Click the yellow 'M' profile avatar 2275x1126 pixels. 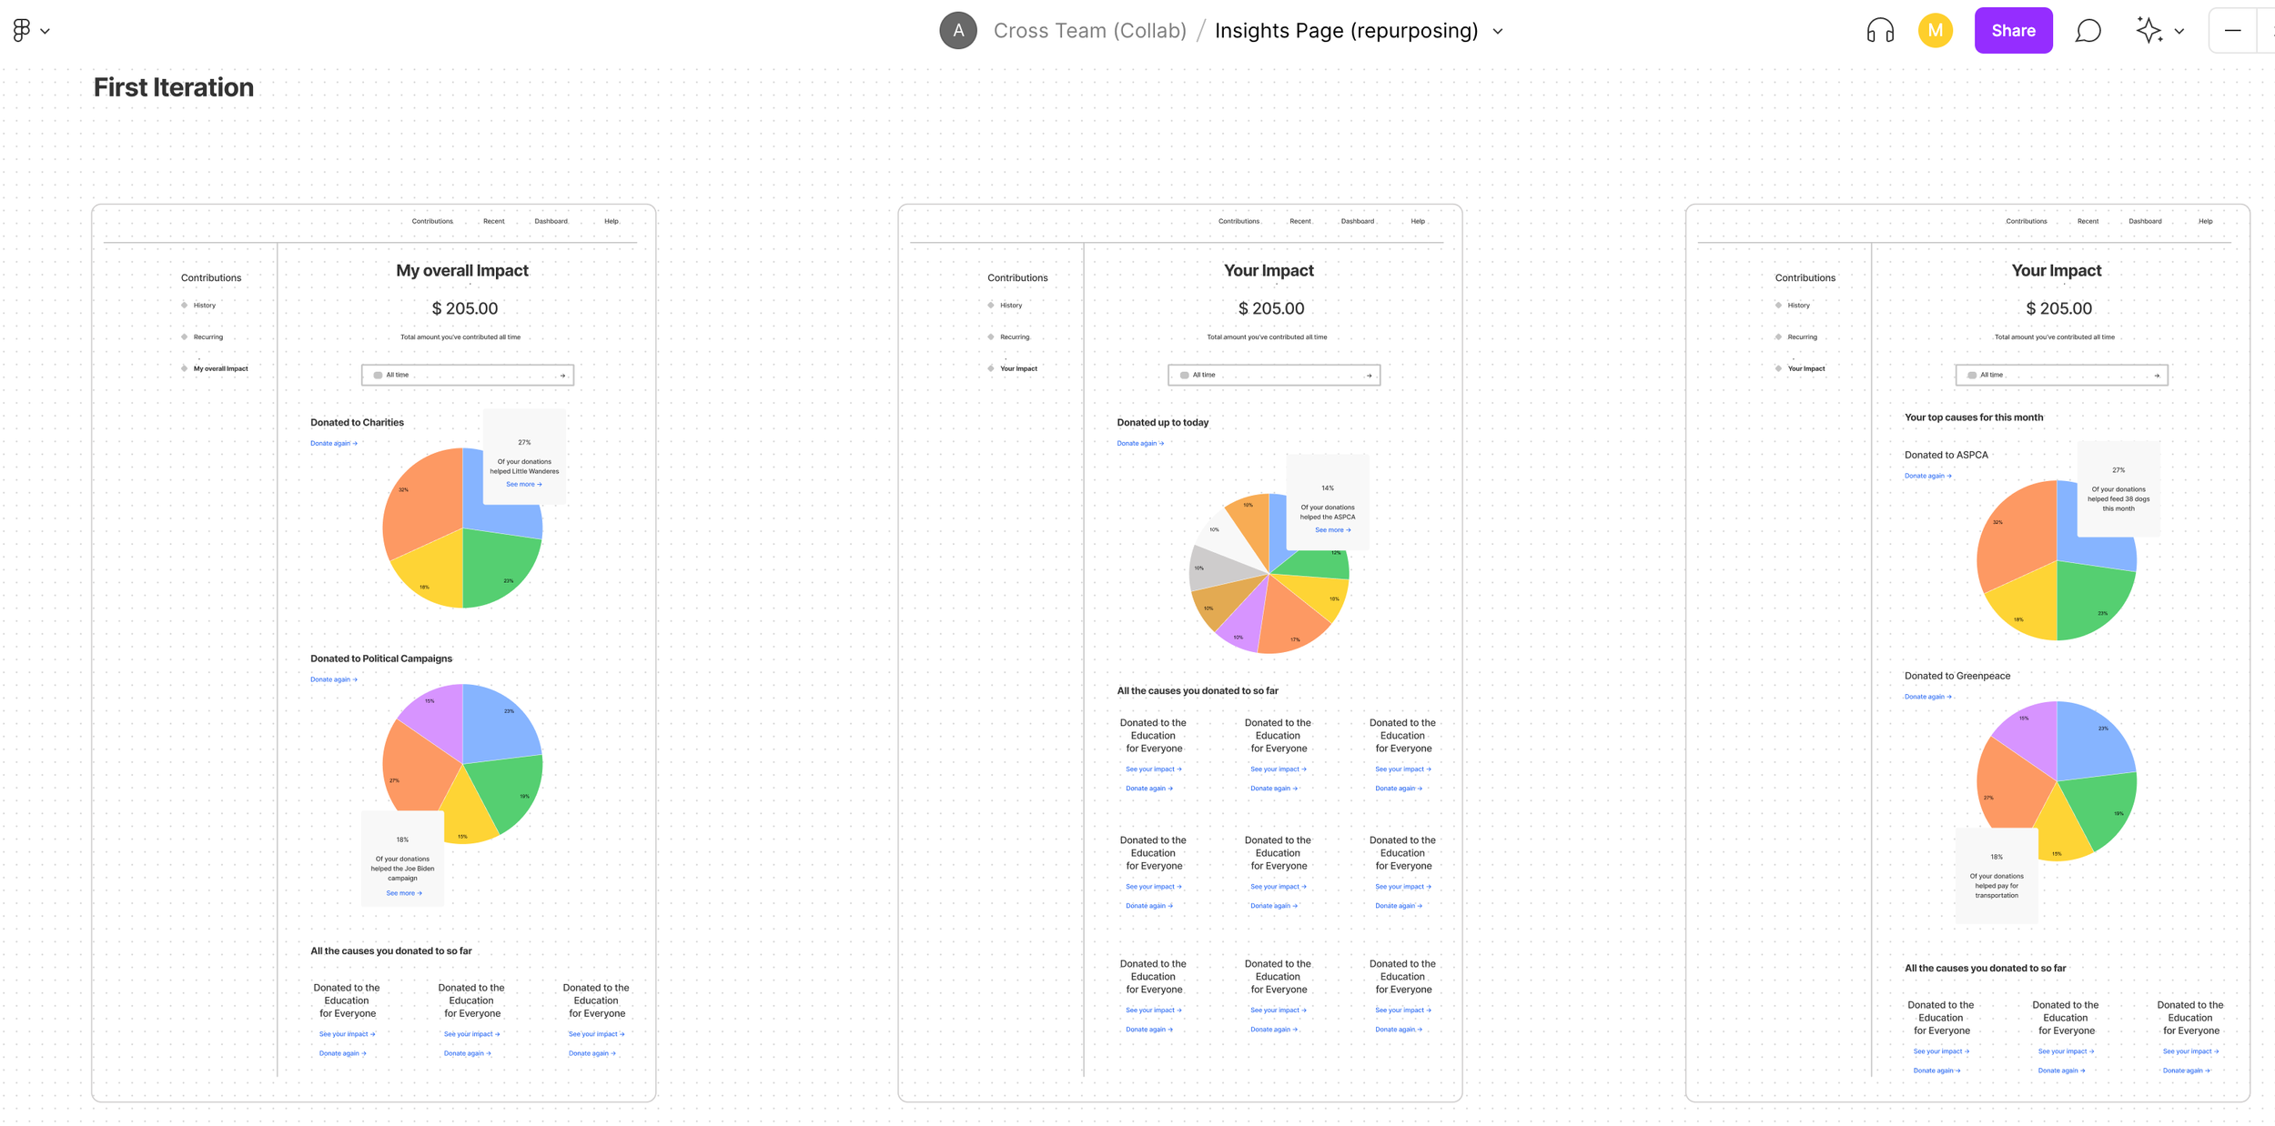[1935, 31]
